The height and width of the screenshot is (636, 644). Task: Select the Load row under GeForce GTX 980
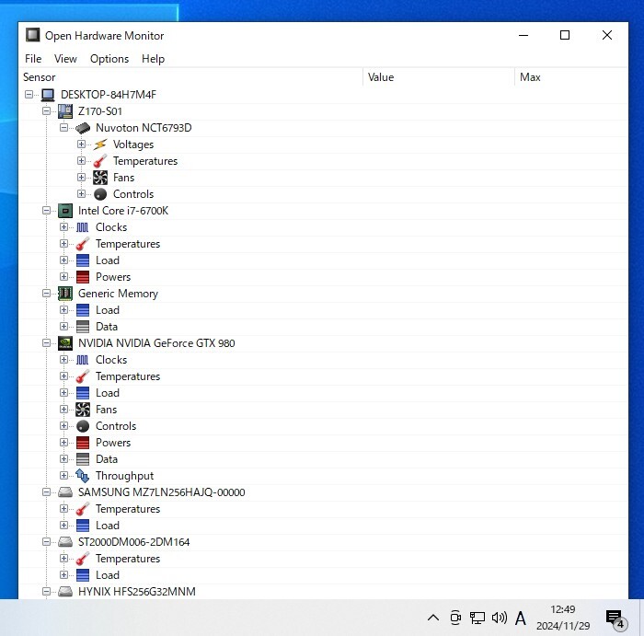[x=323, y=393]
